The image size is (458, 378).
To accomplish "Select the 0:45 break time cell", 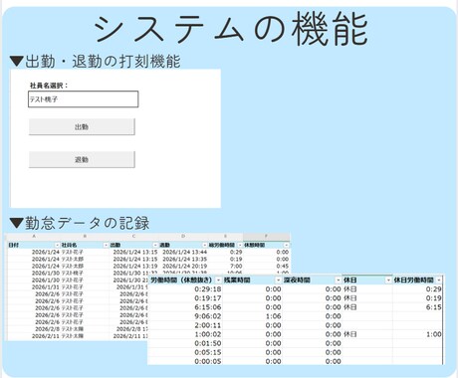I will pyautogui.click(x=267, y=266).
